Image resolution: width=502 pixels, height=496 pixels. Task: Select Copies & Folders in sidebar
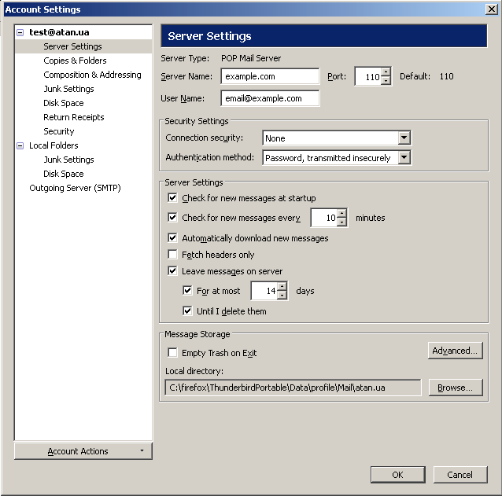[75, 61]
